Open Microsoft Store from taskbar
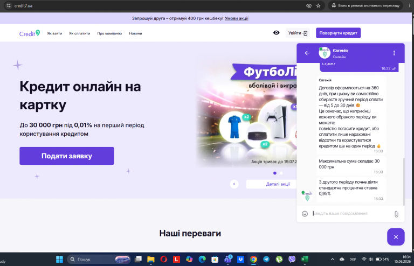 [x=215, y=260]
